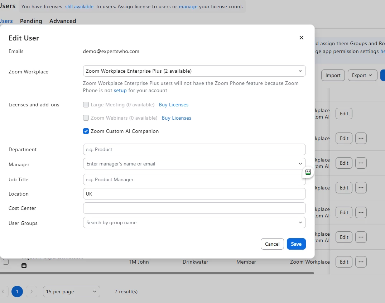Click the Cost Center input field

[194, 208]
